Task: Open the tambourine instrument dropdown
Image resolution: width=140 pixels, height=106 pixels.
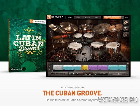Action: click(x=124, y=36)
